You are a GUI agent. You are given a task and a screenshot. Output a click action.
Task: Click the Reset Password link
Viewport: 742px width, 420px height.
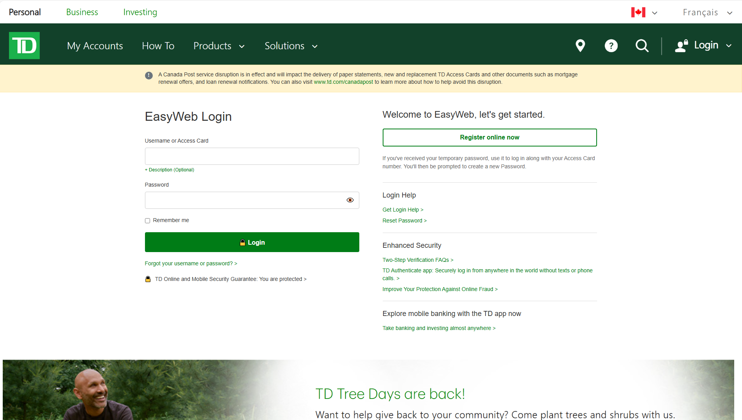pos(405,221)
